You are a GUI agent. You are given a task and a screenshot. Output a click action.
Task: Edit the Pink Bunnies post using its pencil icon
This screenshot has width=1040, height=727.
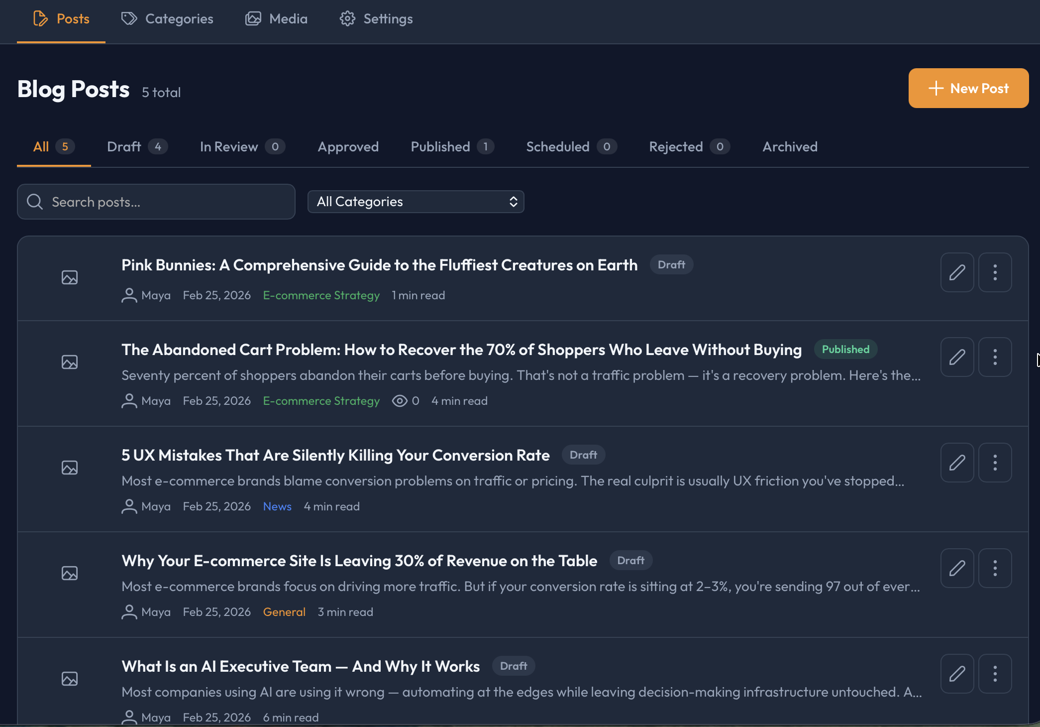click(x=957, y=272)
